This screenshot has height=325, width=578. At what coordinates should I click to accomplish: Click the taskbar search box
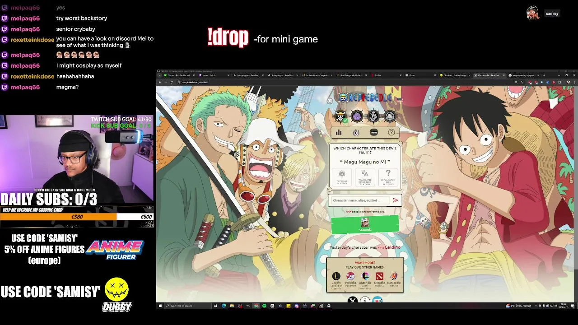coord(188,306)
